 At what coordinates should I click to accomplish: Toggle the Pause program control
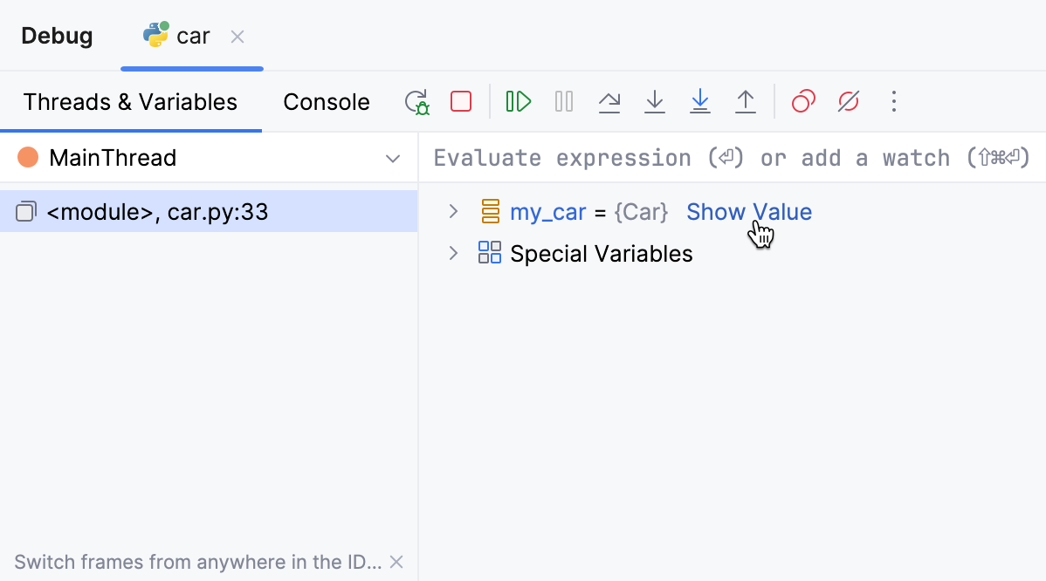(x=563, y=101)
